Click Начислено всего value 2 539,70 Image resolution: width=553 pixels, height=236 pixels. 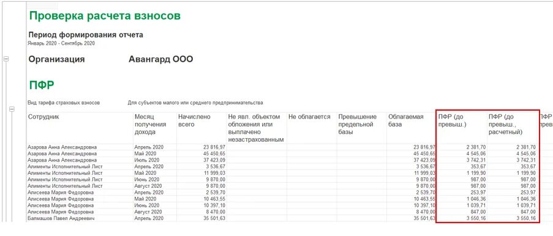click(215, 193)
